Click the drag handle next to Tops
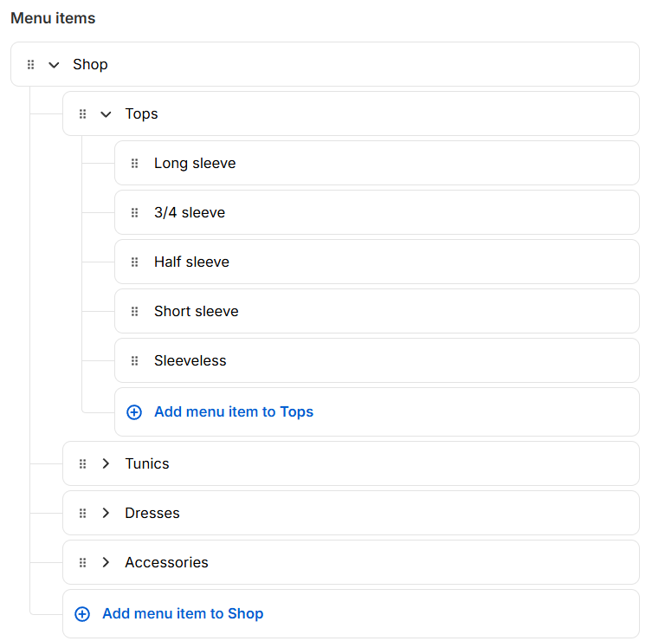Image resolution: width=652 pixels, height=641 pixels. click(x=83, y=114)
